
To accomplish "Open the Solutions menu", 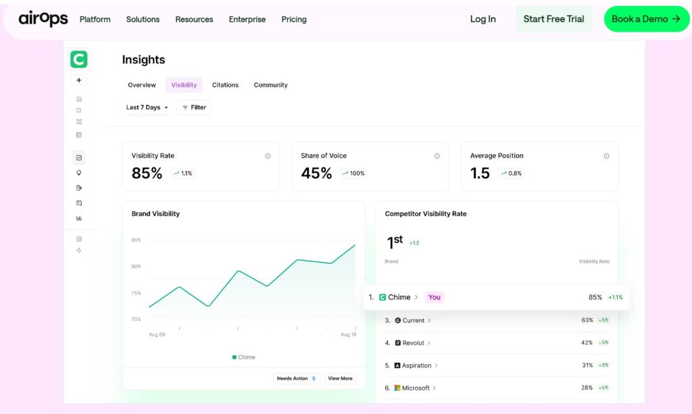I will (143, 20).
